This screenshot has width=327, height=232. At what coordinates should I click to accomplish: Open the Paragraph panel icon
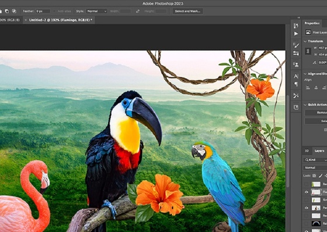coord(296,84)
